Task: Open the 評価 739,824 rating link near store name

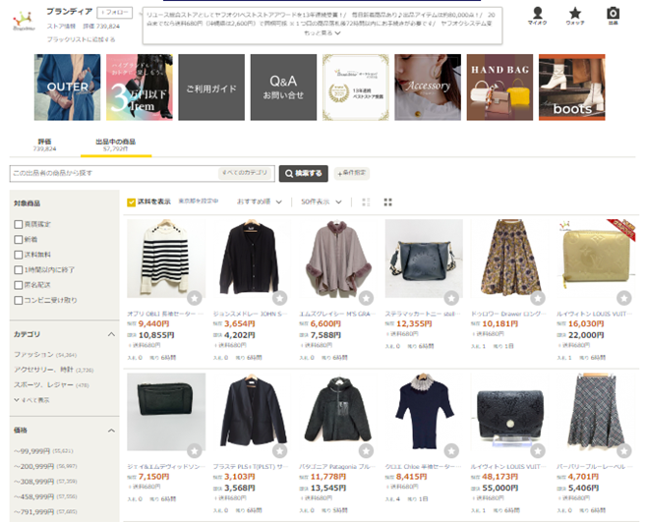Action: (x=101, y=26)
